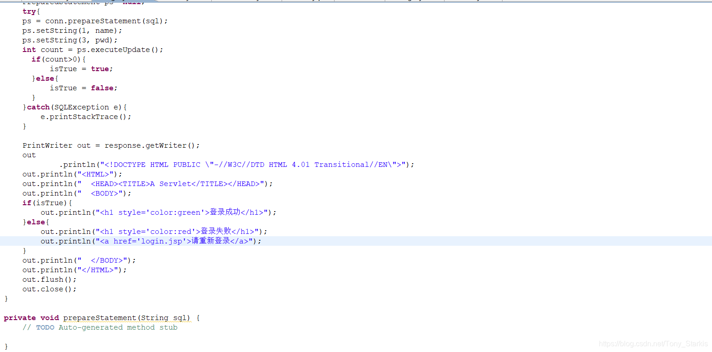712x352 pixels.
Task: Click the '}catch(SQLException e){' line
Action: 74,107
